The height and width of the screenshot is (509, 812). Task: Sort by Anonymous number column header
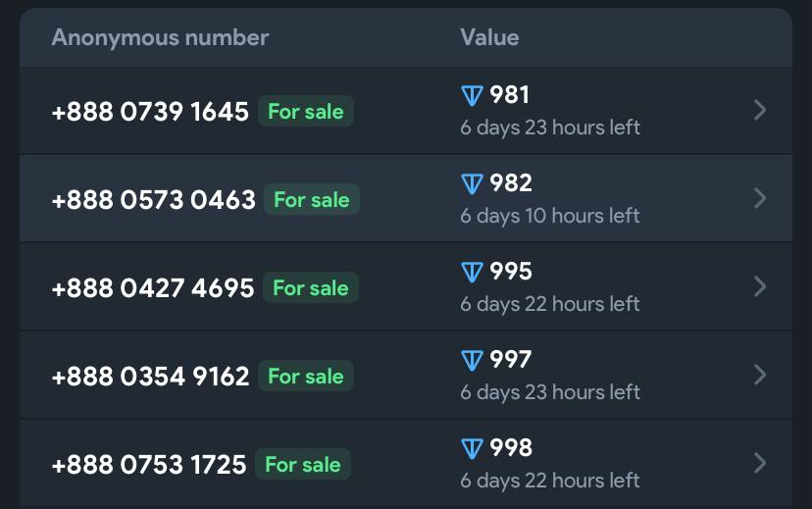pyautogui.click(x=160, y=38)
